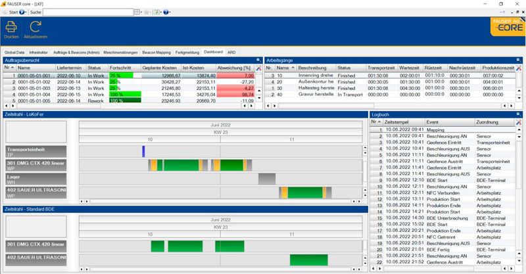Click the favorites star icon in toolbar
Screen dimensions: 526x274
click(x=147, y=12)
